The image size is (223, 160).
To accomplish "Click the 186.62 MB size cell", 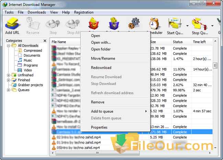I will 158,69.
